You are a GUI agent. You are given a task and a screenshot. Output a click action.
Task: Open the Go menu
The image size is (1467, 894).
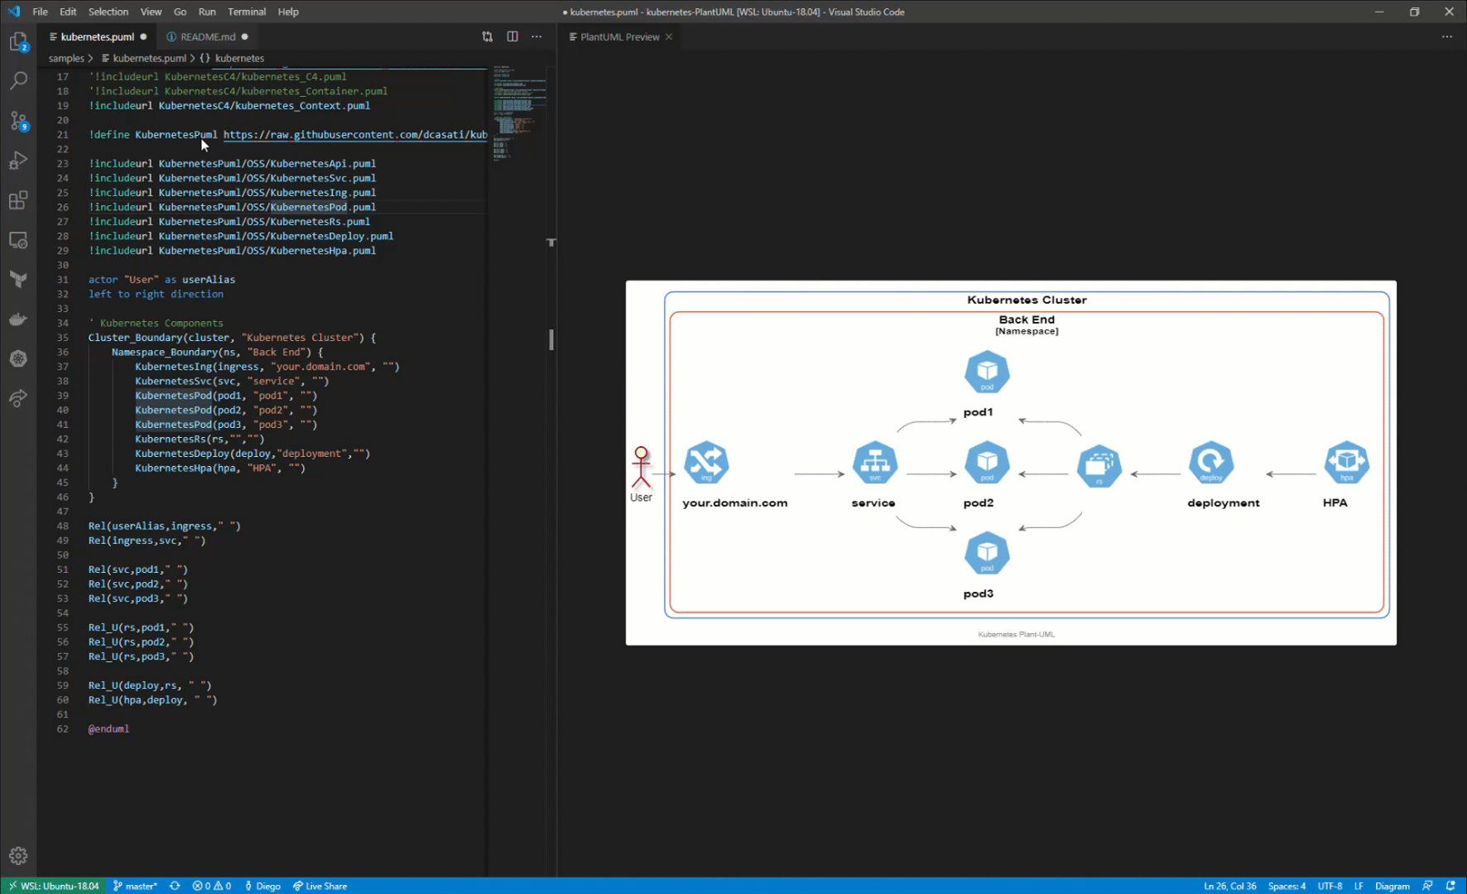pos(180,12)
